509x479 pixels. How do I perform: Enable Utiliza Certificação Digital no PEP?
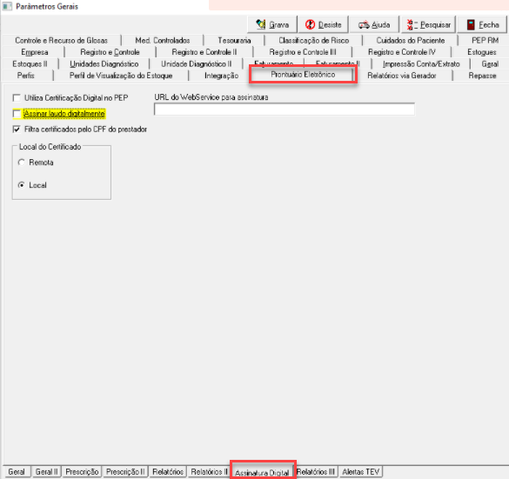[x=17, y=97]
